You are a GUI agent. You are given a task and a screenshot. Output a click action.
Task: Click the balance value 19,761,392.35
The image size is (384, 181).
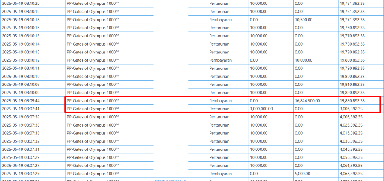point(352,12)
